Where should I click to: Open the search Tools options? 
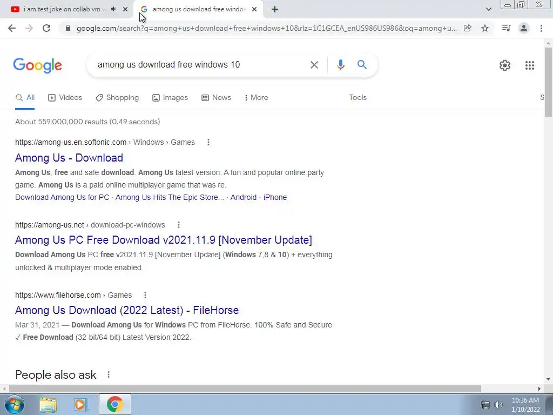click(358, 98)
